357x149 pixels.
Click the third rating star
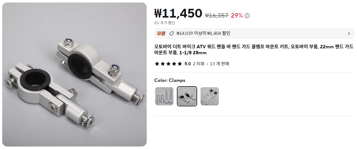[168, 64]
